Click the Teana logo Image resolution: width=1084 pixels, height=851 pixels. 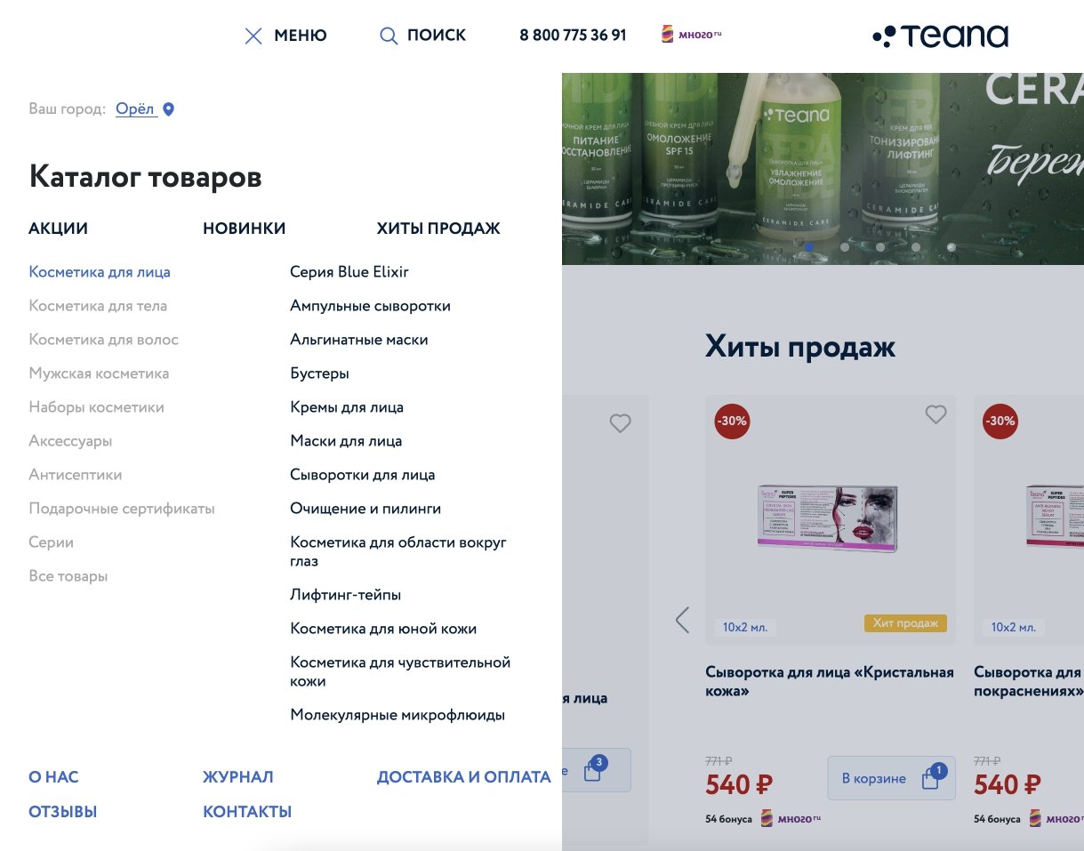941,36
